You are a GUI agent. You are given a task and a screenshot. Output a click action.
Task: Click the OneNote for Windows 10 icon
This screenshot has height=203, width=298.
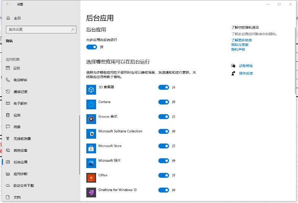coord(91,192)
